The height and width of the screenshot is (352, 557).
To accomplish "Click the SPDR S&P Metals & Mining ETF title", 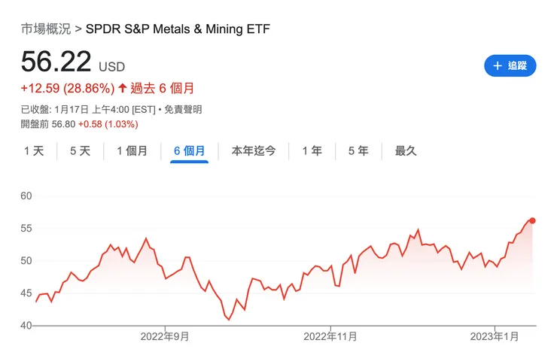I will click(x=178, y=29).
